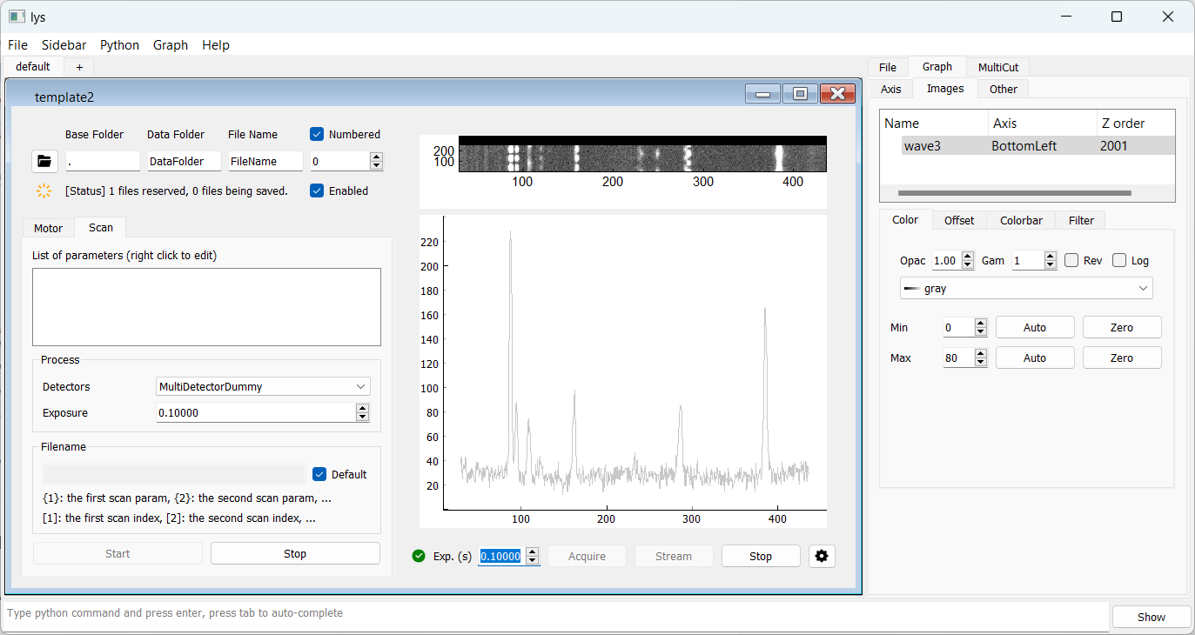Uncheck the Numbered checkbox
This screenshot has width=1195, height=635.
[318, 134]
